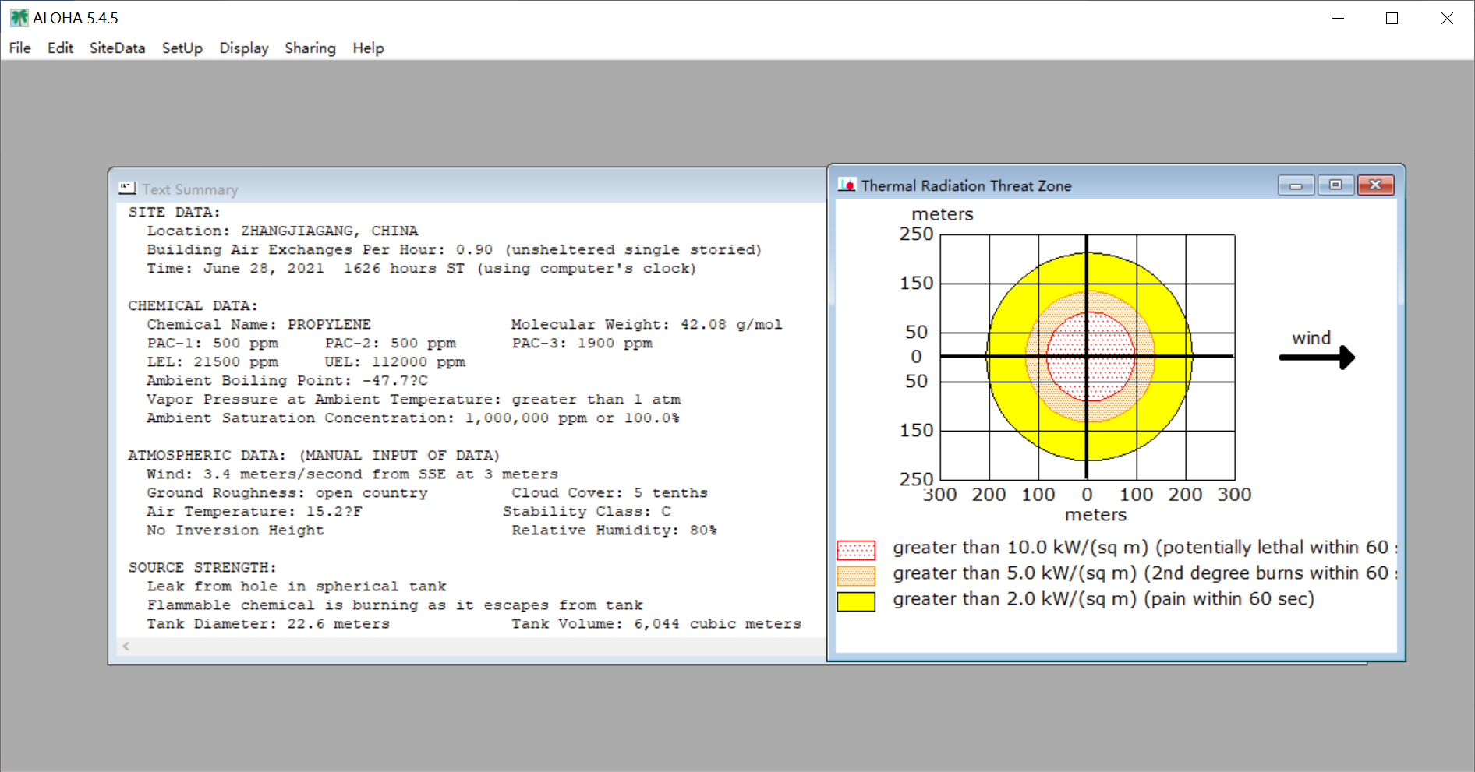Maximize the Thermal Radiation Threat Zone window
The width and height of the screenshot is (1475, 772).
click(x=1335, y=185)
